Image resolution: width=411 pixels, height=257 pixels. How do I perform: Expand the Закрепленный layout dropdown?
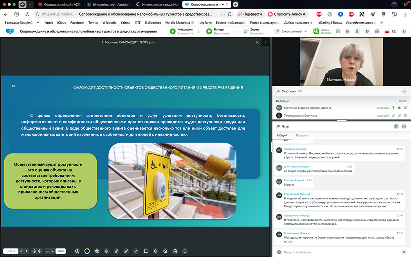coord(291,31)
